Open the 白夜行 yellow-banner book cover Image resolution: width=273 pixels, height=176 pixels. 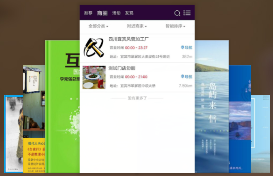[x=34, y=119]
